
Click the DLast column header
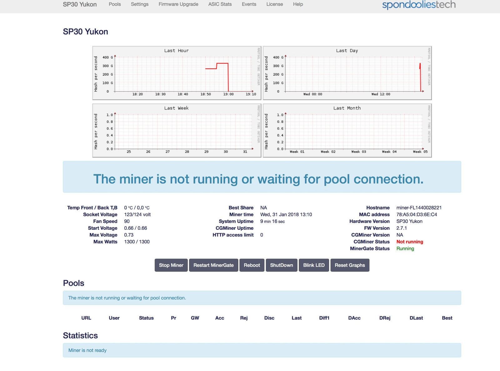[x=416, y=318]
